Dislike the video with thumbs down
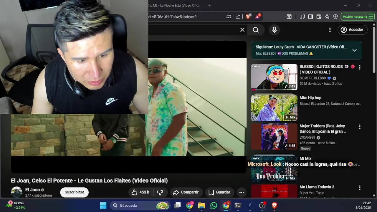Image resolution: width=377 pixels, height=212 pixels. (160, 192)
